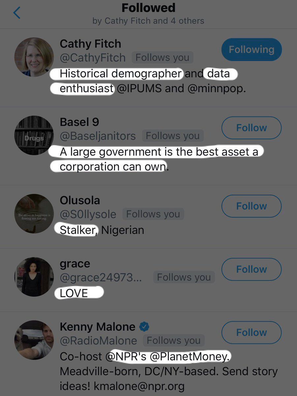Open Cathy Fitch's profile picture
This screenshot has width=297, height=396.
click(x=34, y=57)
